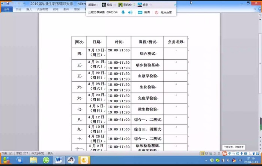Launch the green browser icon in taskbar
This screenshot has height=166, width=262.
(x=46, y=160)
